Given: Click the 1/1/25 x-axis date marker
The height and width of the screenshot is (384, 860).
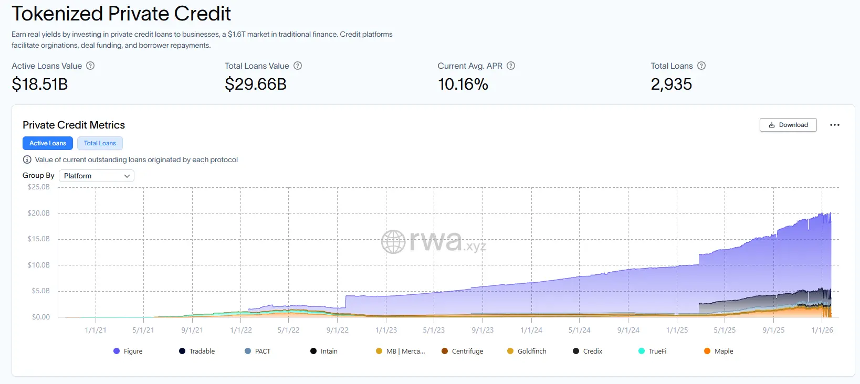Looking at the screenshot, I should pos(677,330).
